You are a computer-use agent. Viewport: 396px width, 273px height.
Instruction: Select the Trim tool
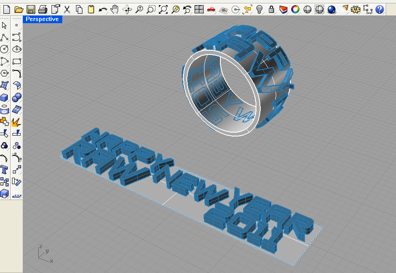click(4, 133)
